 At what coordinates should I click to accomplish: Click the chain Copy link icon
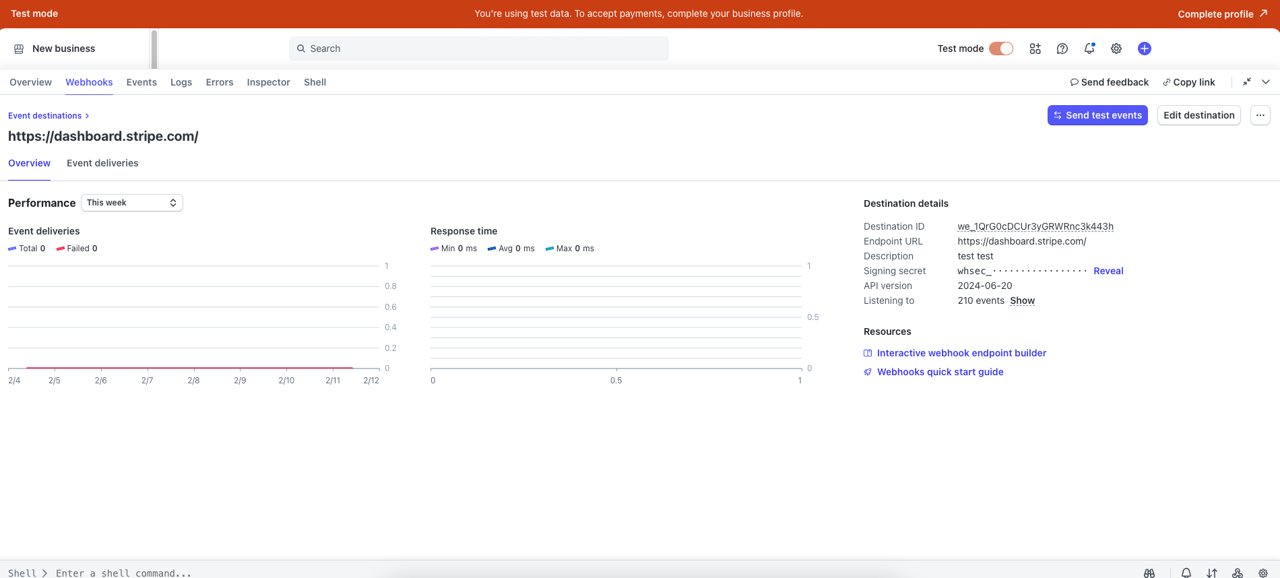pyautogui.click(x=1166, y=82)
